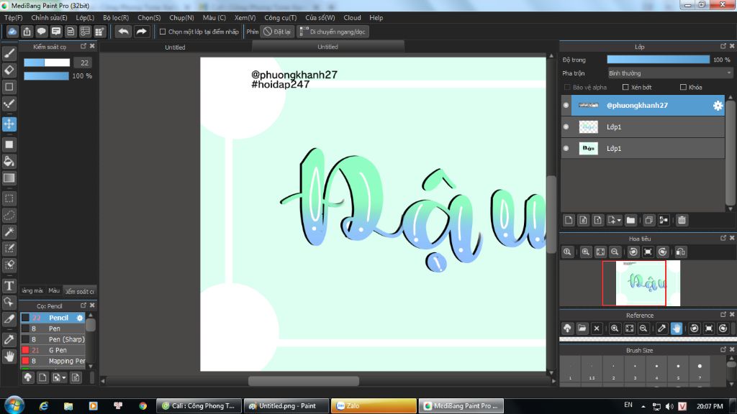Adjust the Độ trong layer opacity slider
Screen dimensions: 737x414
tap(658, 60)
